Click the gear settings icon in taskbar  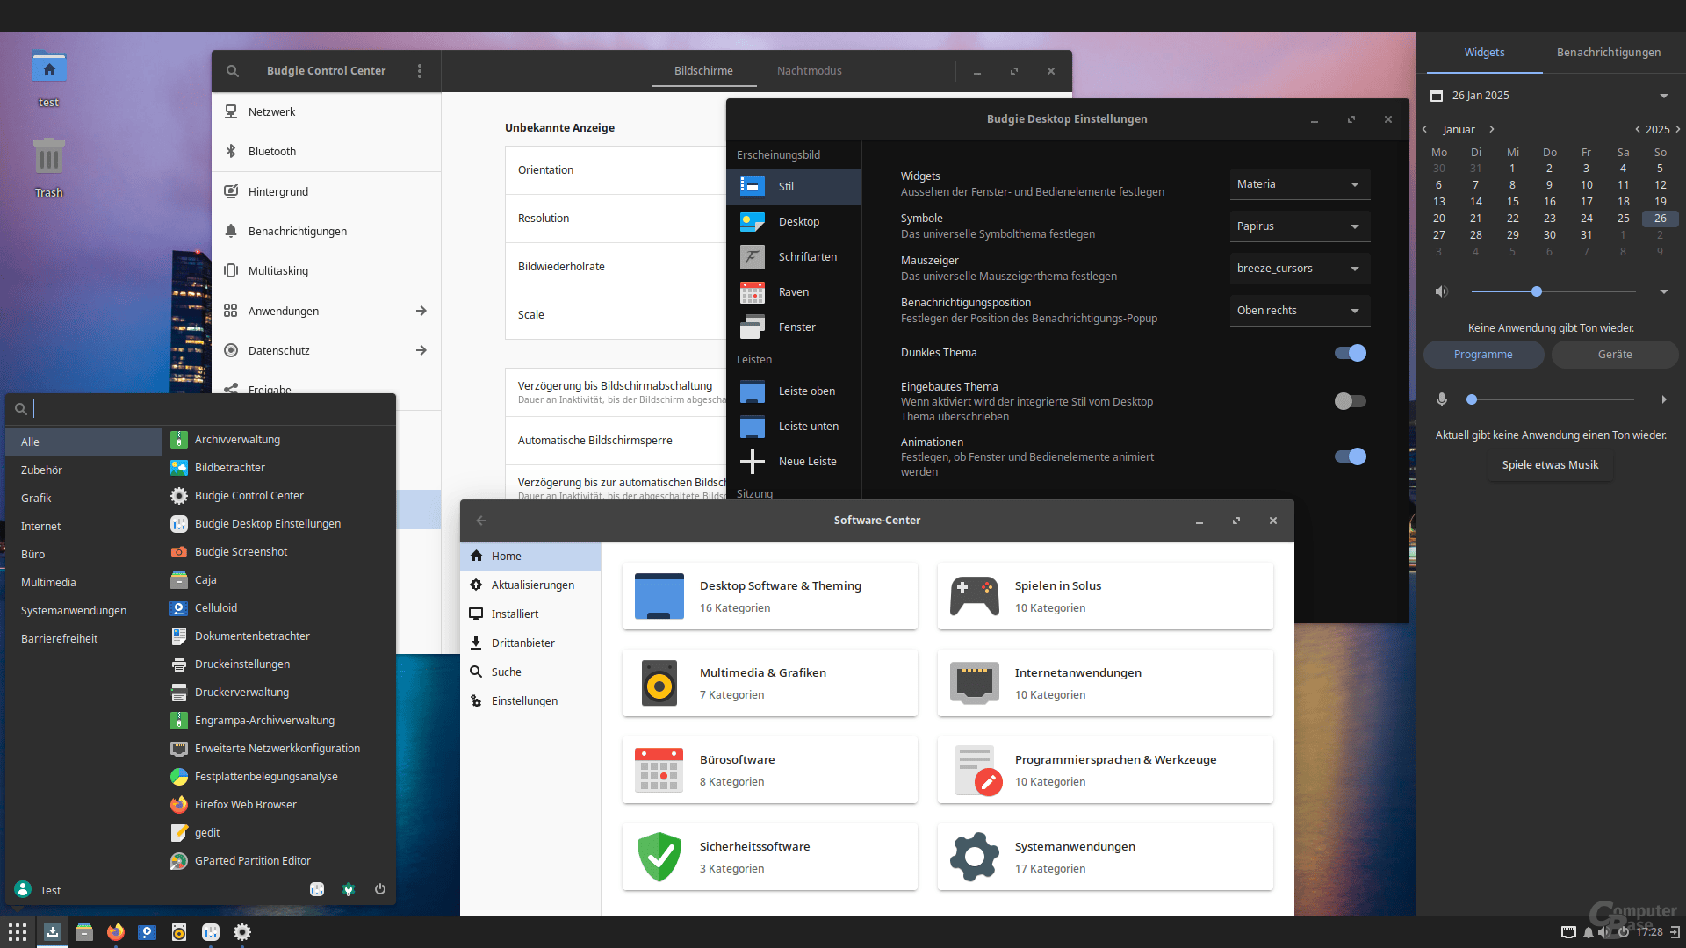[x=242, y=932]
